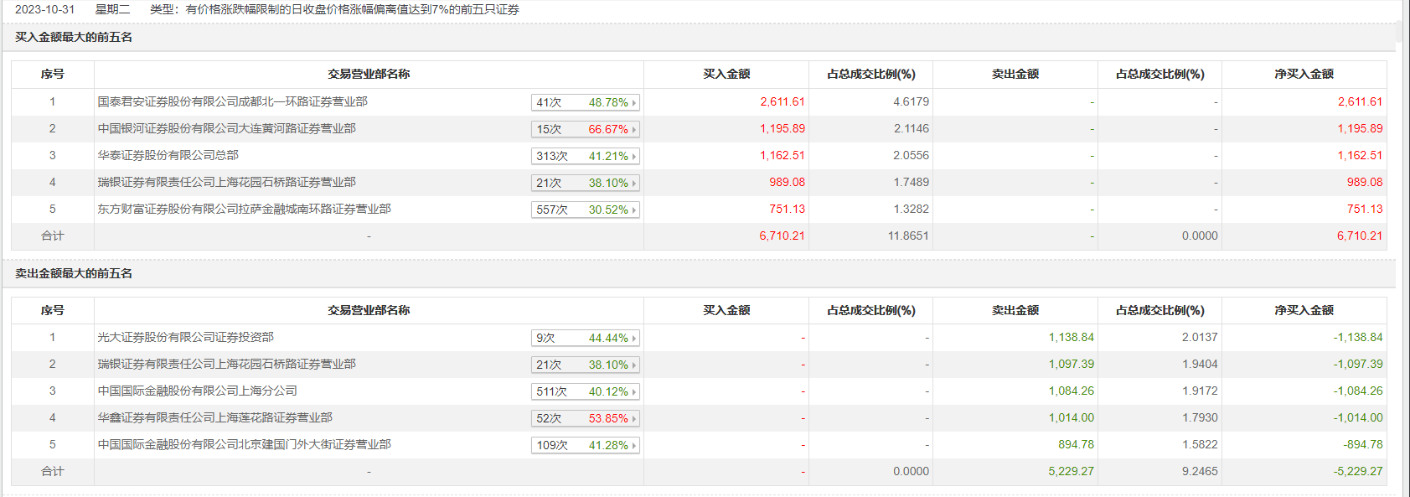
Task: Open 中国银河证券大连黄河路证券营业部 link
Action: click(x=226, y=128)
